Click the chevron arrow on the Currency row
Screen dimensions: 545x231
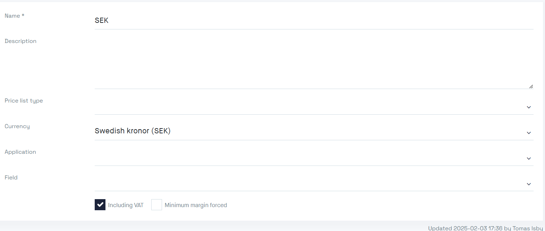(x=529, y=133)
